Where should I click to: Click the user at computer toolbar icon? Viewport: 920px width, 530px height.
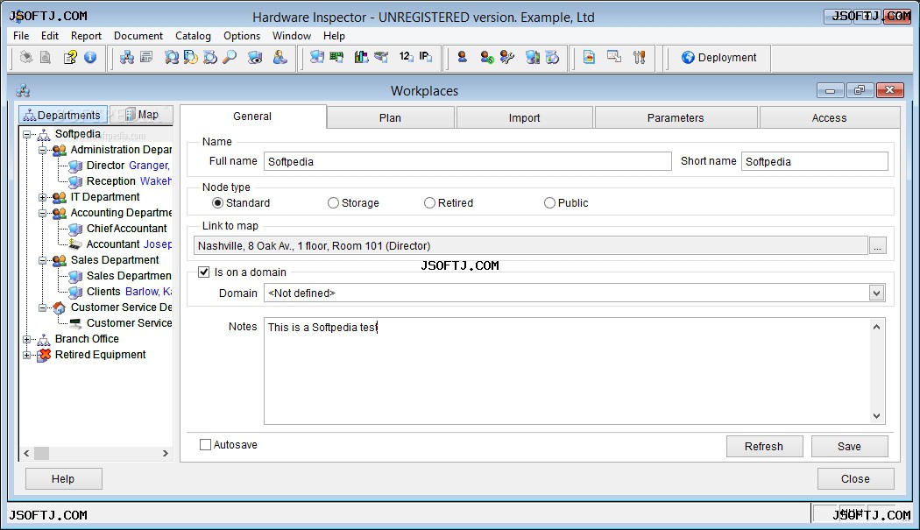point(280,57)
